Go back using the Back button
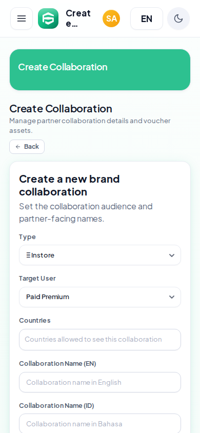The width and height of the screenshot is (200, 433). coord(27,147)
